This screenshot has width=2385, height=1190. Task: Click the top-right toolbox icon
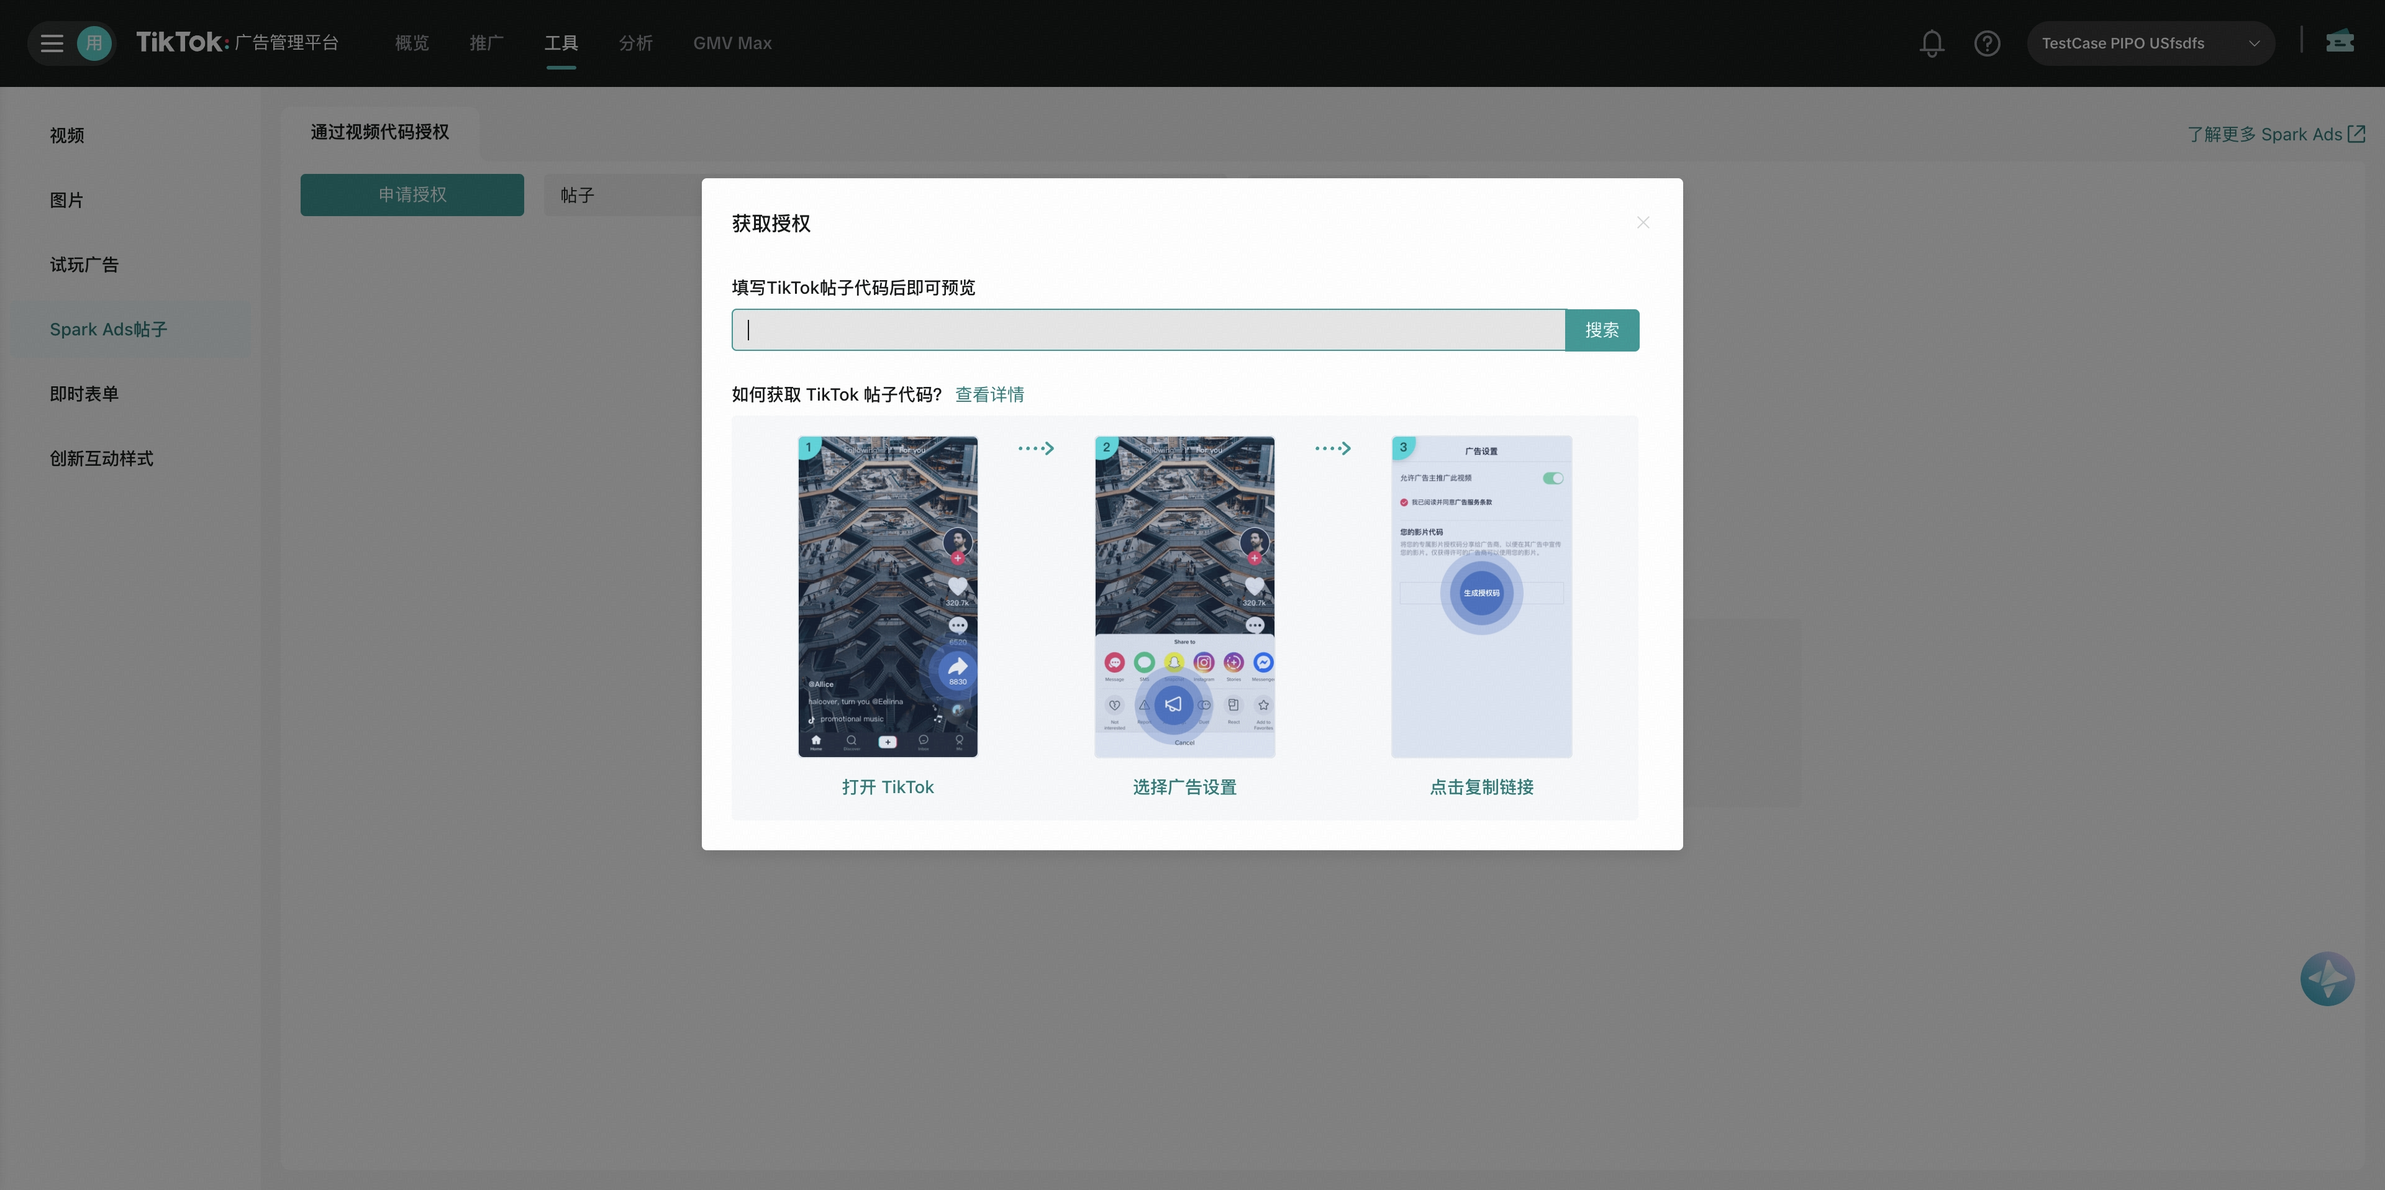coord(2340,42)
